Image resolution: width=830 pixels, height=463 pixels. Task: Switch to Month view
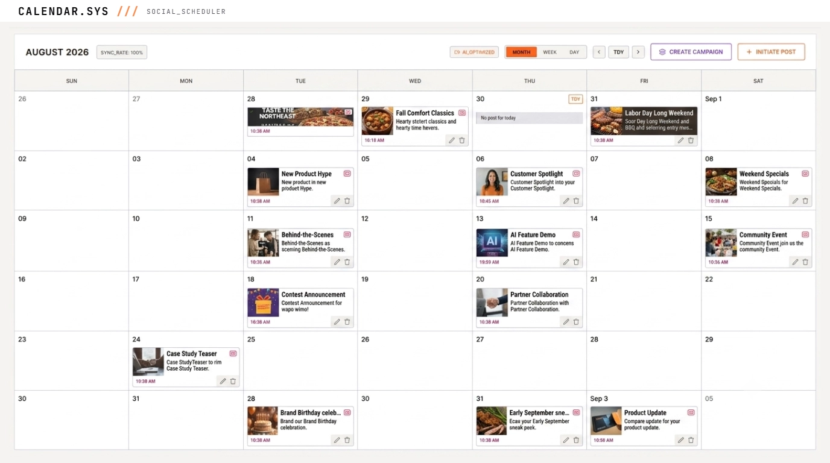click(x=521, y=52)
